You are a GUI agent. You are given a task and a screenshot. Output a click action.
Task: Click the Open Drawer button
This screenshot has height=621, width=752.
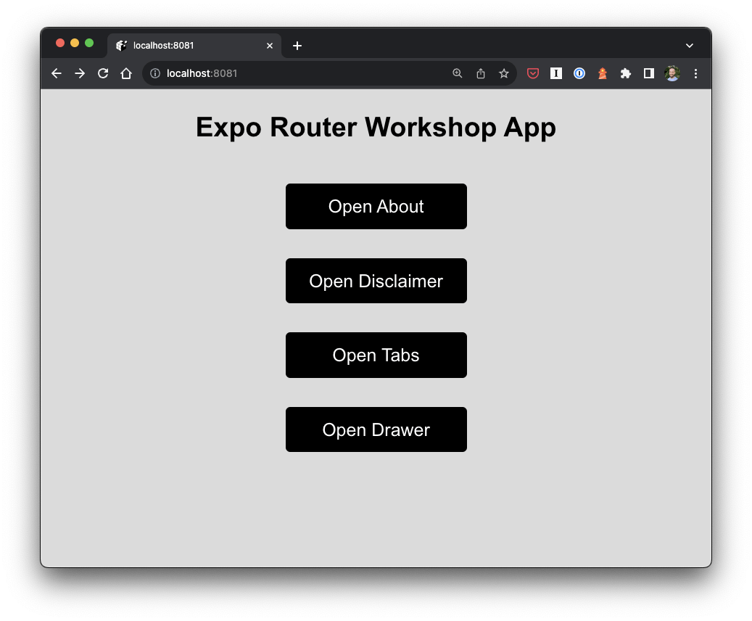click(376, 429)
